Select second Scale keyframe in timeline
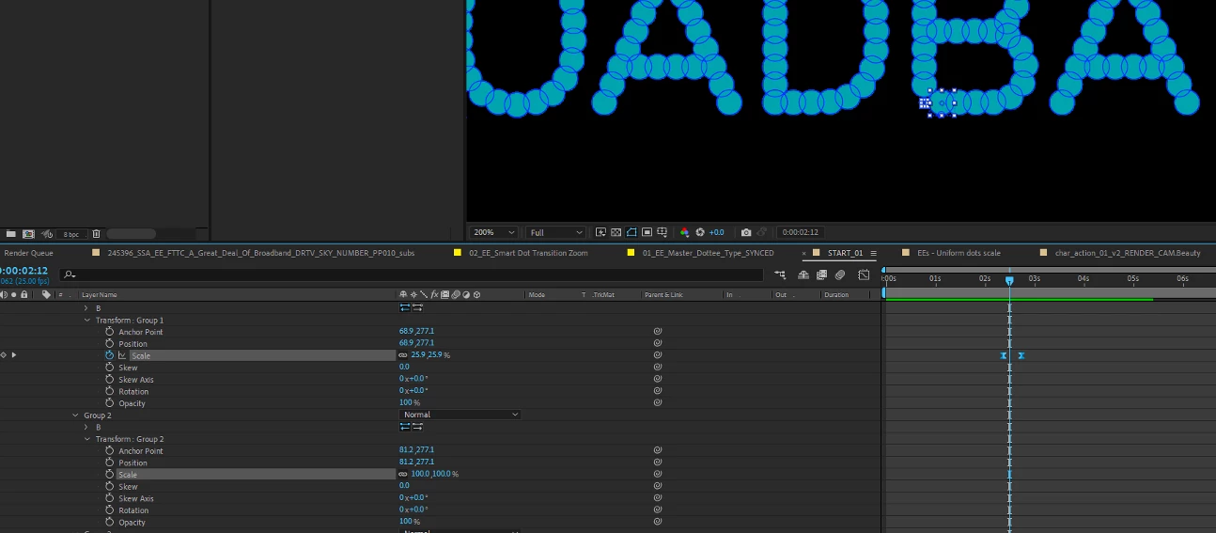 [x=1021, y=355]
